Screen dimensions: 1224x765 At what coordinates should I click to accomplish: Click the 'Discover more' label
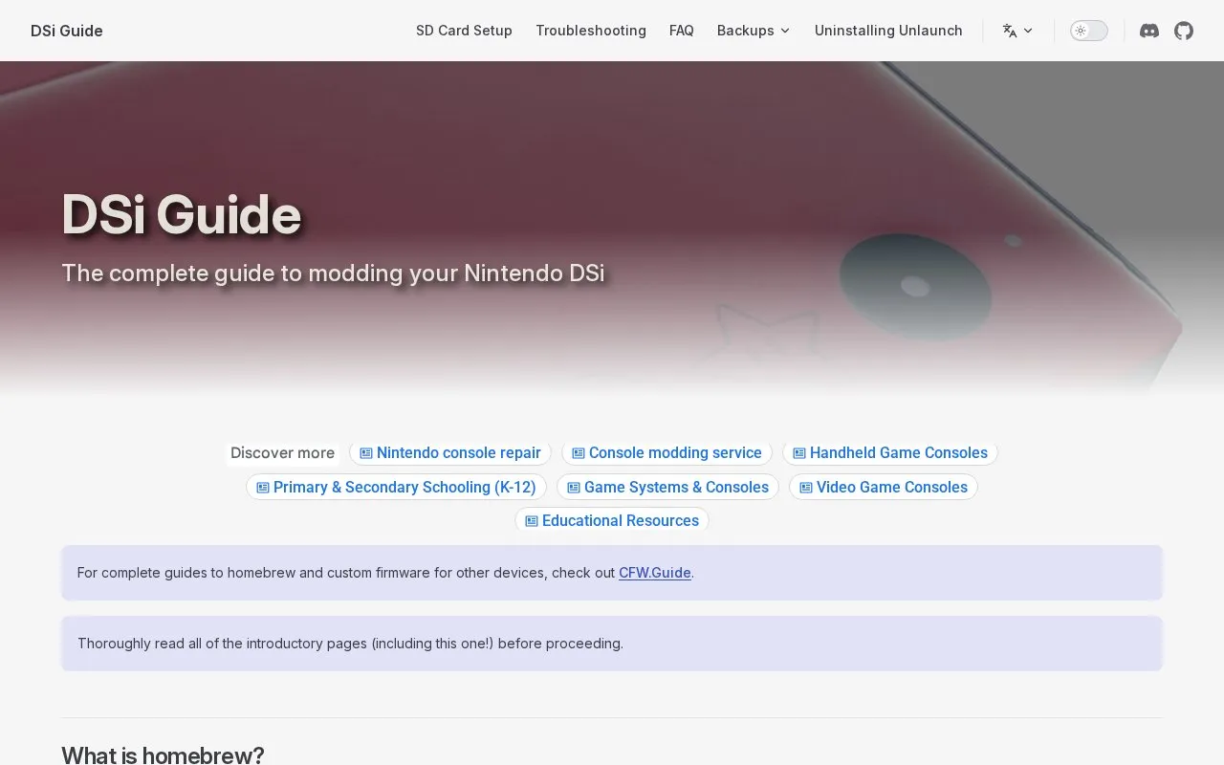tap(282, 453)
